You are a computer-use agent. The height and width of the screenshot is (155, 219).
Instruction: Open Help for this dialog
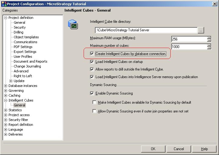[204, 149]
